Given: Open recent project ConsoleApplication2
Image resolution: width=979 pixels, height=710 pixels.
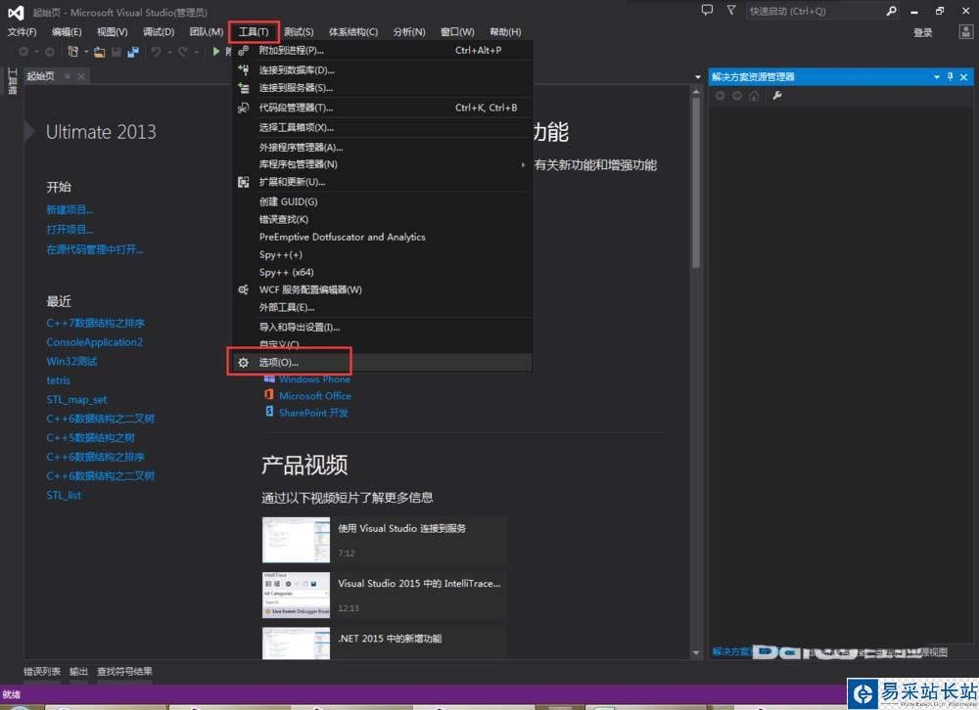Looking at the screenshot, I should [x=94, y=342].
